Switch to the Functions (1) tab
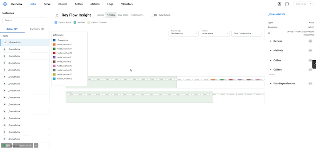 37,29
